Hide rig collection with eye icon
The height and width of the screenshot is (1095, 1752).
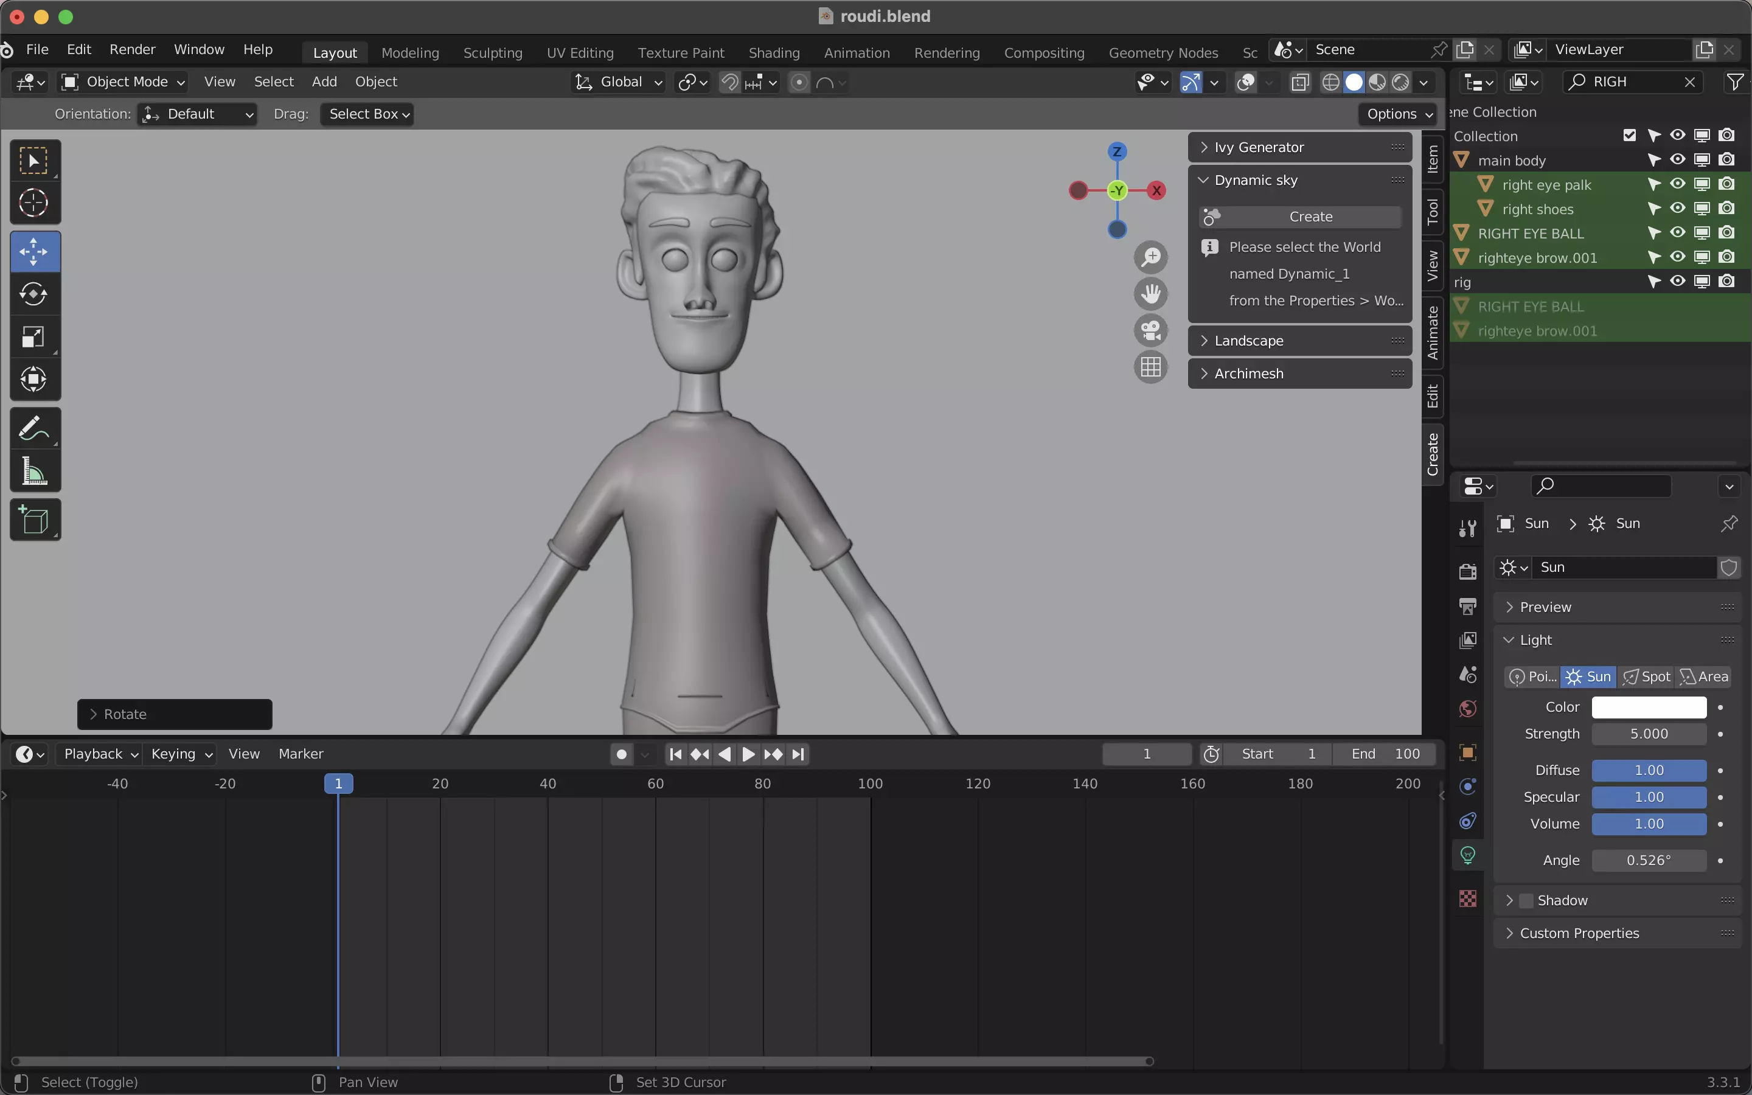tap(1677, 281)
